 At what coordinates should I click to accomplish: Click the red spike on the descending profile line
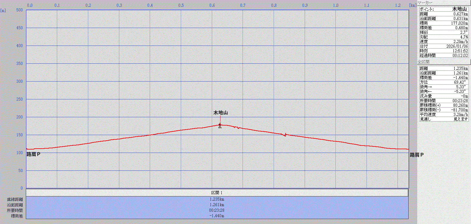(285, 134)
